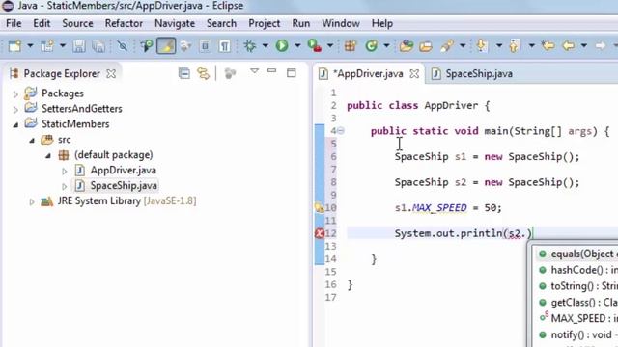Collapse the StaticMembers project node
The width and height of the screenshot is (618, 347).
15,125
